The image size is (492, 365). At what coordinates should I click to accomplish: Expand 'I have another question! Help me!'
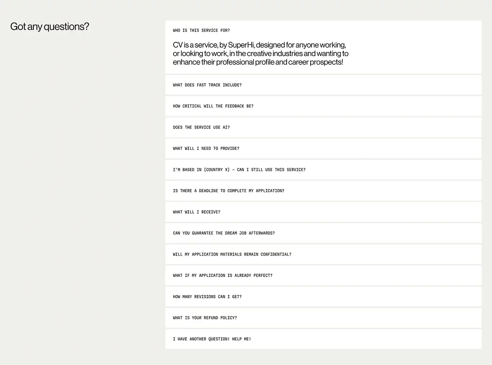323,339
